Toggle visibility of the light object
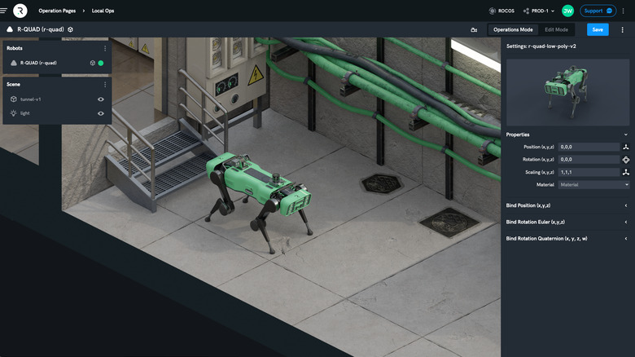The image size is (635, 357). pos(101,113)
